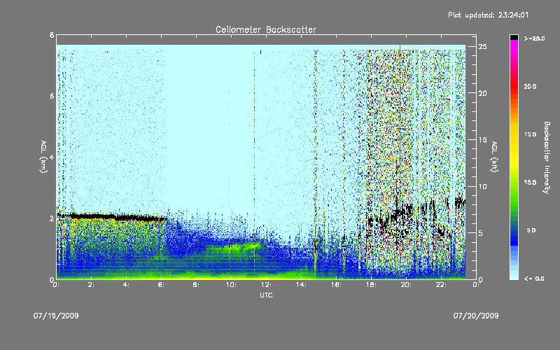Select the 'Plot updated: 23:24:01' timestamp
This screenshot has height=350, width=560.
pyautogui.click(x=488, y=15)
